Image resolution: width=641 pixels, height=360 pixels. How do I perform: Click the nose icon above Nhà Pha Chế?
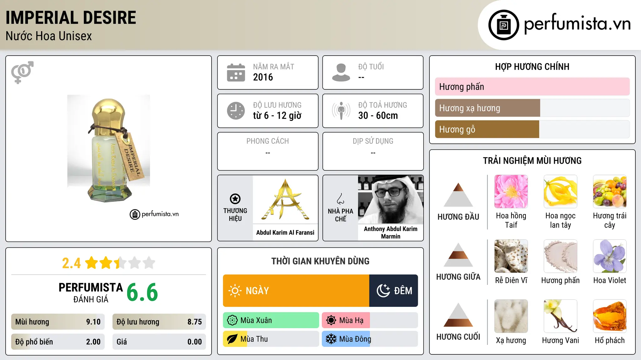(341, 199)
